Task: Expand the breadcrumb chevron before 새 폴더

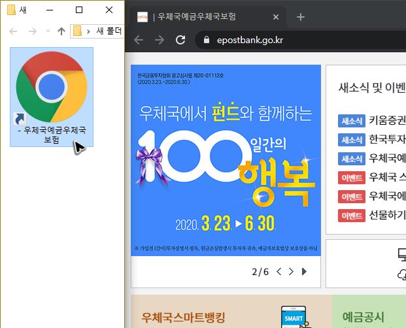Action: pos(88,31)
